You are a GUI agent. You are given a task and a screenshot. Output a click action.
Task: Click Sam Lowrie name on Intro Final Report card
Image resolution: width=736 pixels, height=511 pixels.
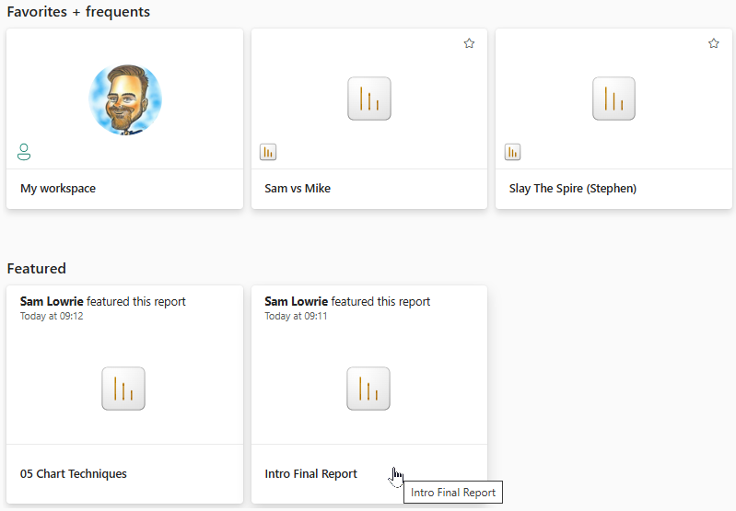click(297, 301)
